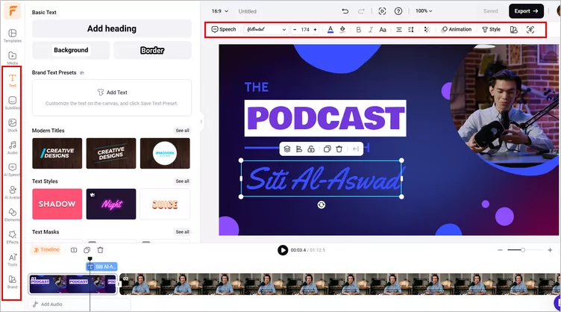This screenshot has width=561, height=312.
Task: Delete text via floating toolbar trash icon
Action: tap(339, 149)
